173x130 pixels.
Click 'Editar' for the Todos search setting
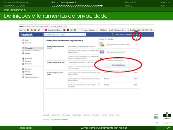pos(136,73)
